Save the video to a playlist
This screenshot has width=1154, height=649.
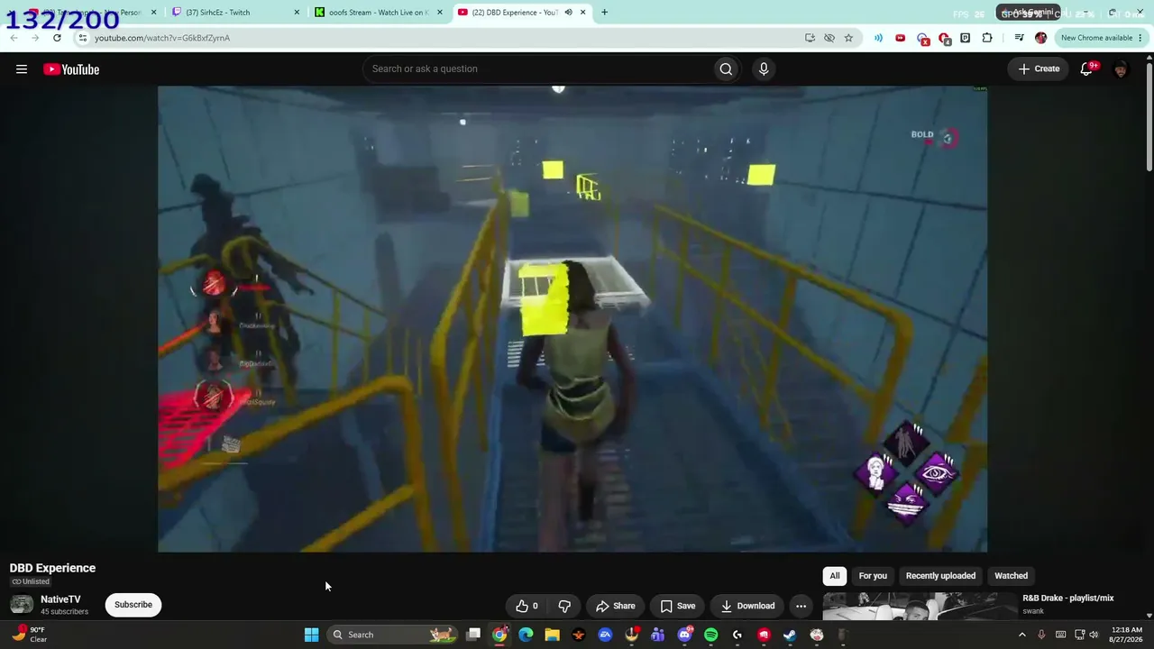(x=677, y=606)
